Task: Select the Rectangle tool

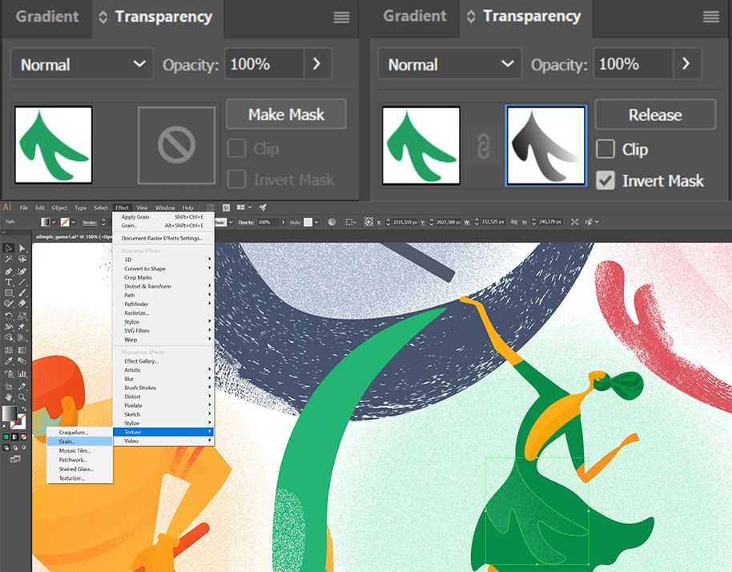Action: pos(8,292)
